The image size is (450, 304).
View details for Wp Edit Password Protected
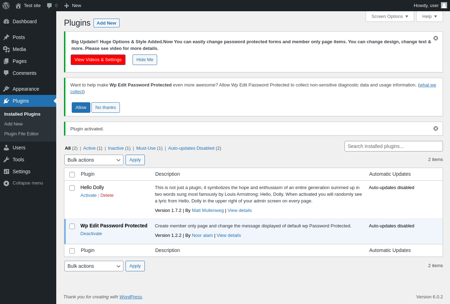click(x=229, y=235)
